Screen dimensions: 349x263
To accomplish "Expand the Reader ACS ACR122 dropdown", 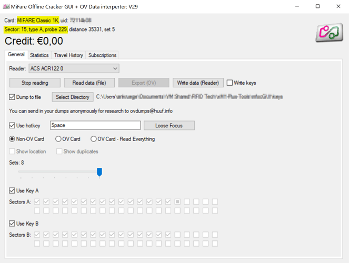I will pos(74,68).
